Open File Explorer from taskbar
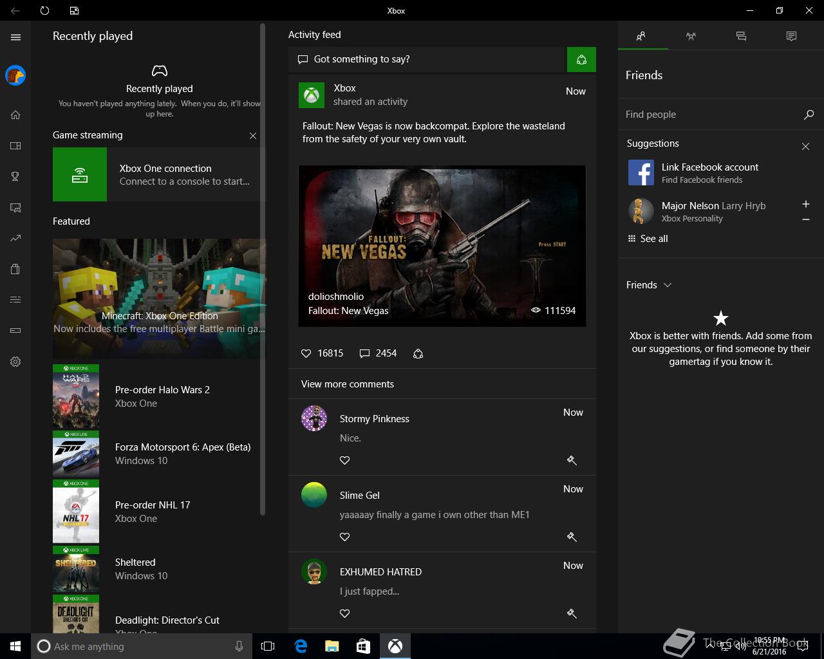The image size is (824, 659). [x=332, y=646]
